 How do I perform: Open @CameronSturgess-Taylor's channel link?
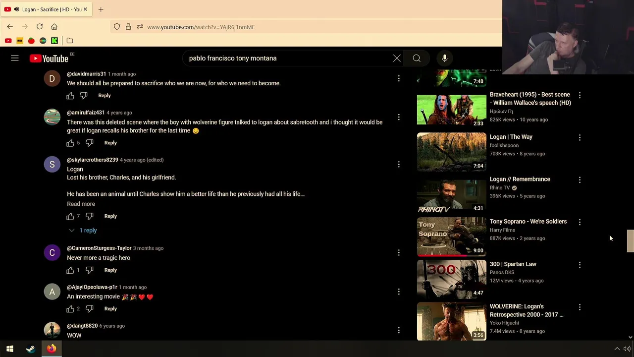pos(99,248)
